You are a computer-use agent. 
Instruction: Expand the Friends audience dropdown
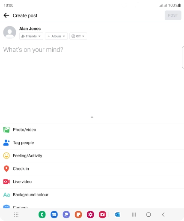[31, 36]
